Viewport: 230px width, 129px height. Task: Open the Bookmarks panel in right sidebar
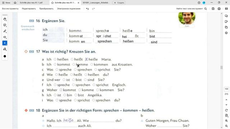click(226, 21)
